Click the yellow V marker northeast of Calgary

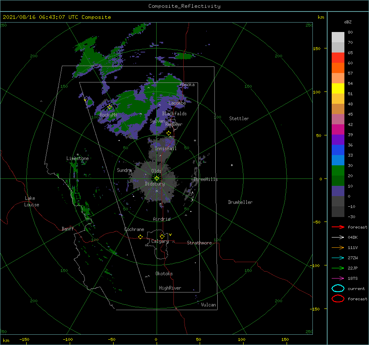pos(171,235)
